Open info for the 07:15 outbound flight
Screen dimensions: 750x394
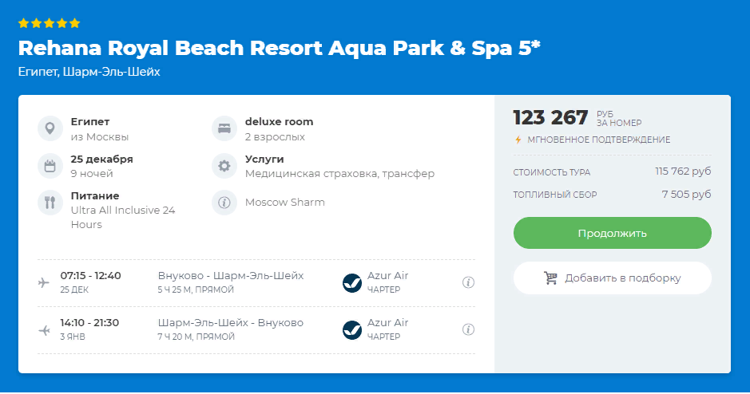pyautogui.click(x=468, y=282)
